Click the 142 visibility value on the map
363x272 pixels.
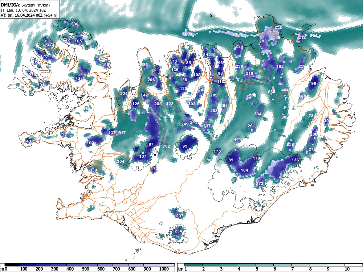pyautogui.click(x=144, y=95)
